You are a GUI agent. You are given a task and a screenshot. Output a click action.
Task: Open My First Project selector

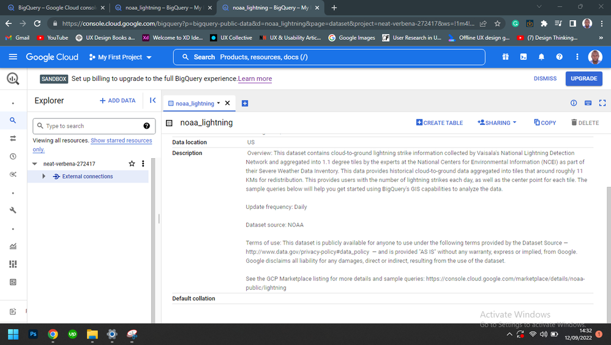(120, 57)
